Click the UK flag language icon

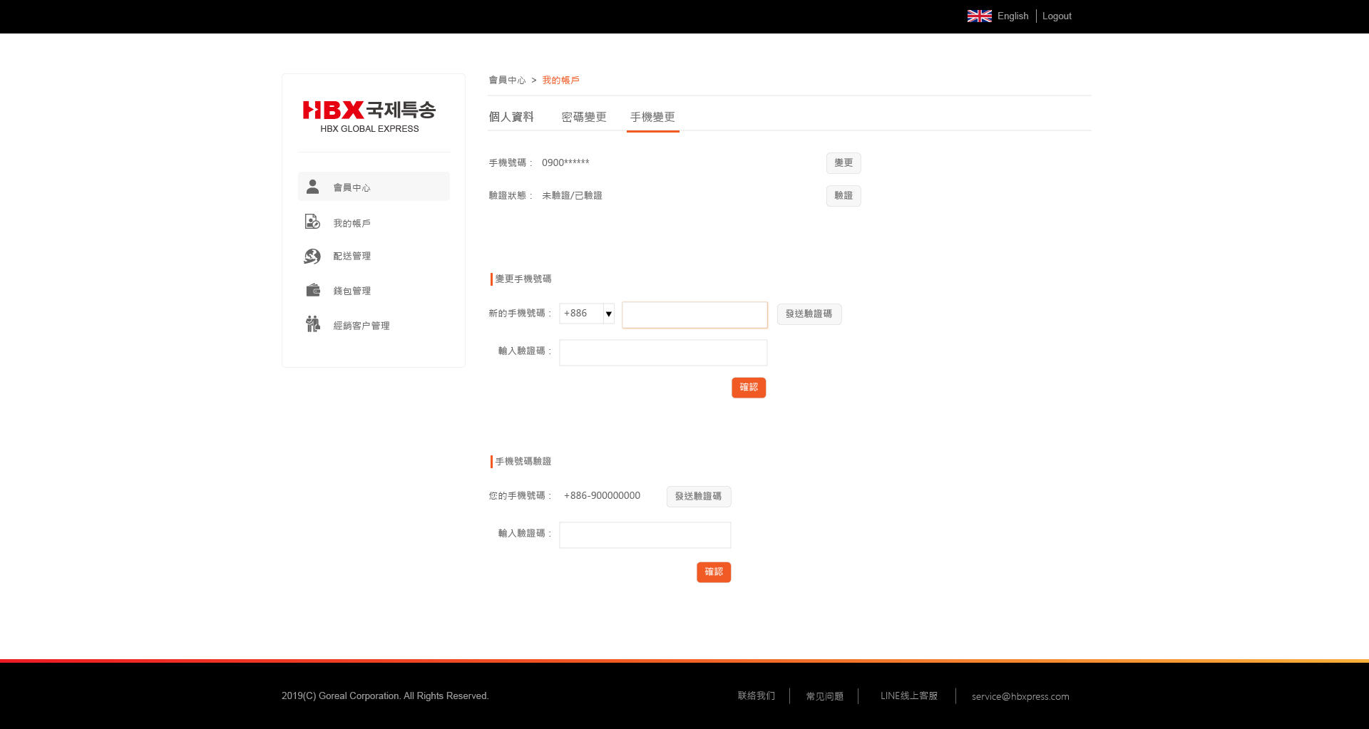coord(979,16)
